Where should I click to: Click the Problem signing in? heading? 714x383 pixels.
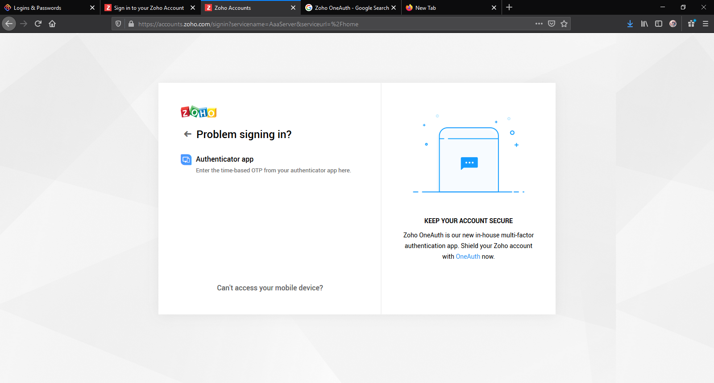[x=244, y=134]
